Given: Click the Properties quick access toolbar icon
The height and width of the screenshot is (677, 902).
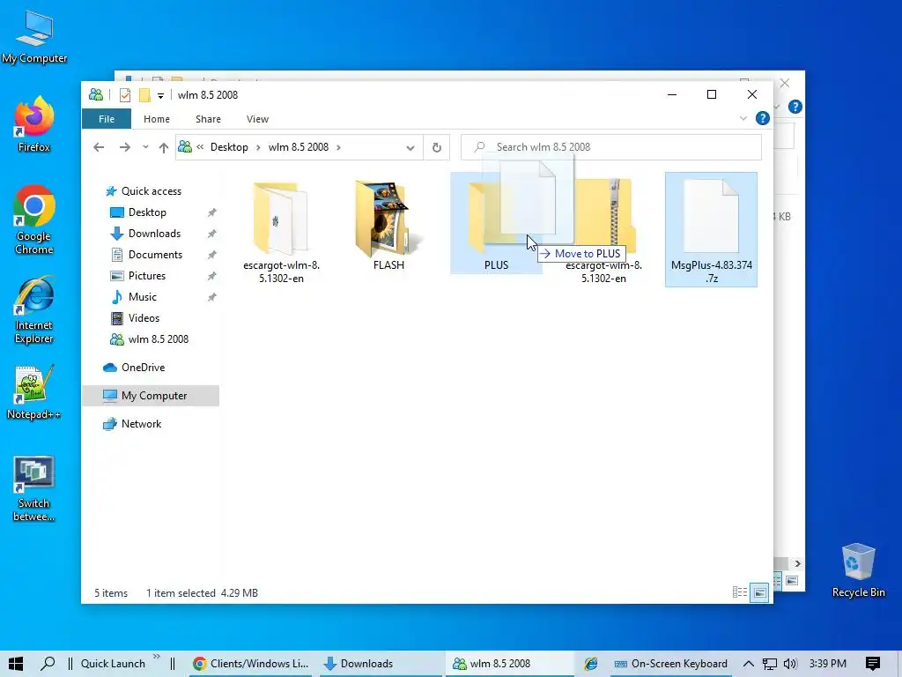Looking at the screenshot, I should tap(125, 95).
